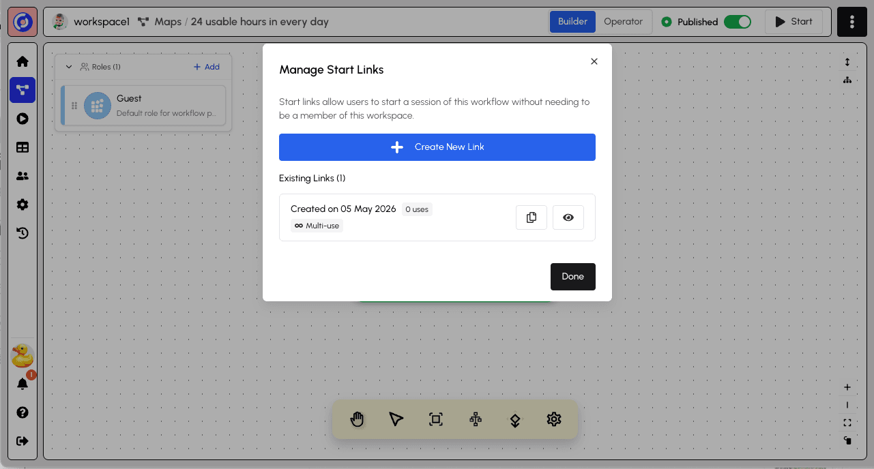Click 'Existing Links (1)' label
The width and height of the screenshot is (874, 469).
tap(312, 179)
